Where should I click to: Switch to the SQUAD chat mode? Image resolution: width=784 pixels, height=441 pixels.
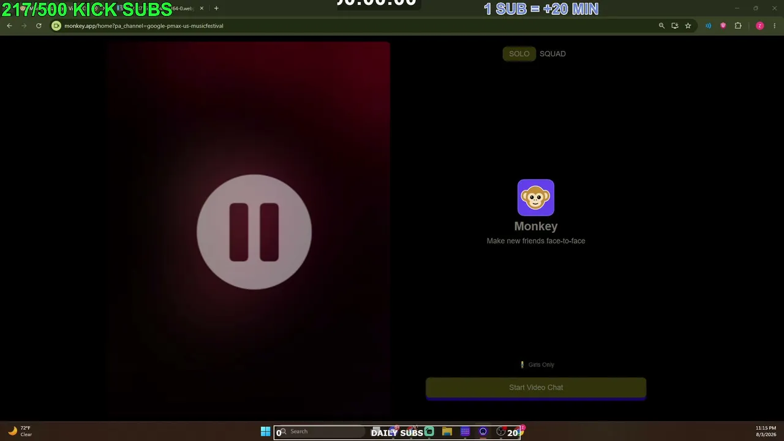[x=552, y=54]
